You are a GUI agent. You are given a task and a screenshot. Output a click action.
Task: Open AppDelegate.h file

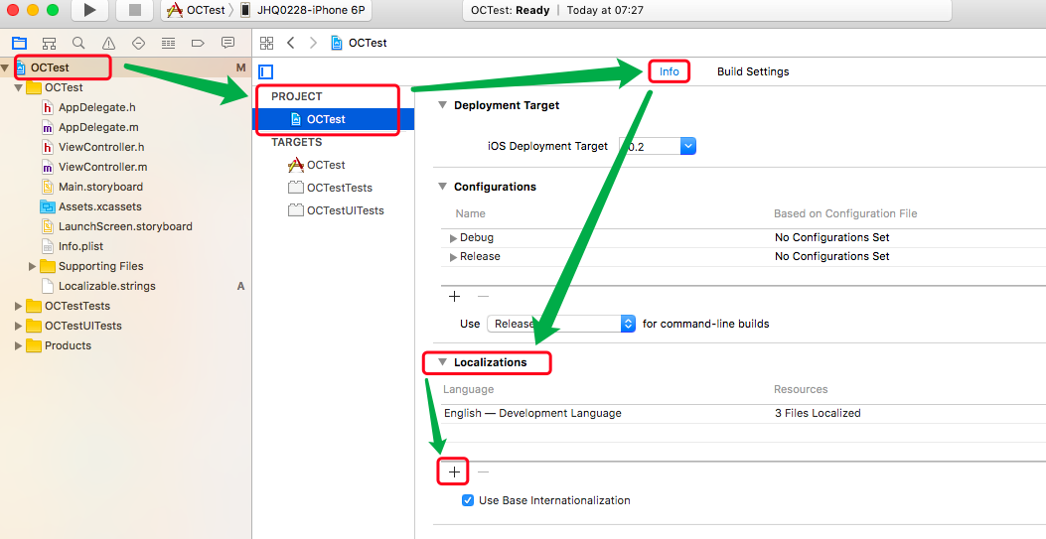96,107
